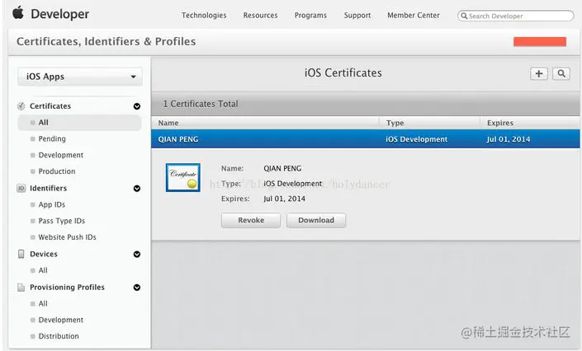The height and width of the screenshot is (351, 582).
Task: Click the redacted red account label
Action: pos(540,41)
